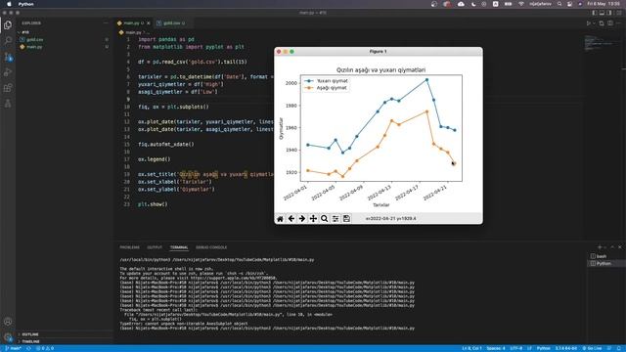The height and width of the screenshot is (352, 626).
Task: Click the main branch in status bar
Action: coord(13,348)
